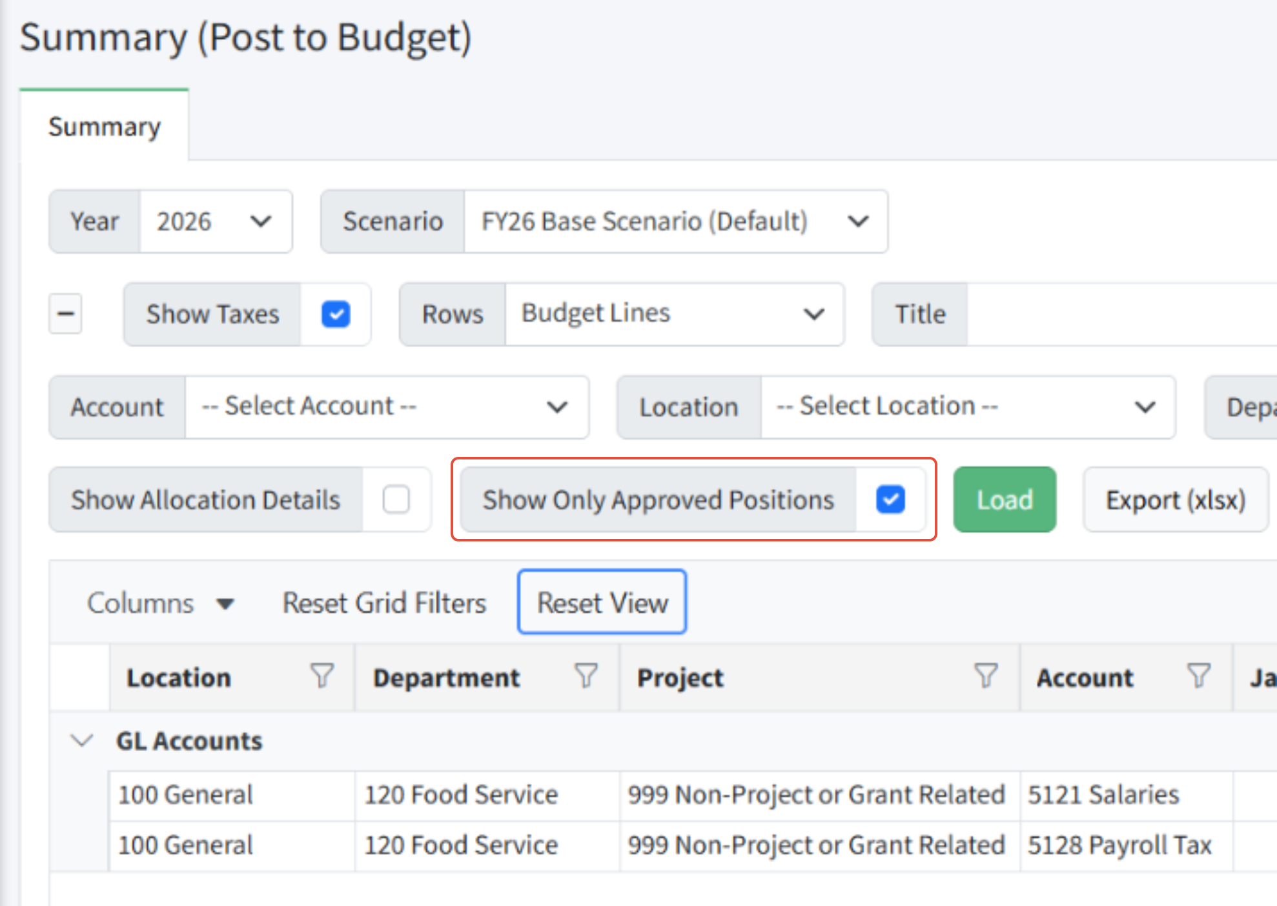Switch to the Summary tab
The height and width of the screenshot is (906, 1277).
pyautogui.click(x=105, y=126)
